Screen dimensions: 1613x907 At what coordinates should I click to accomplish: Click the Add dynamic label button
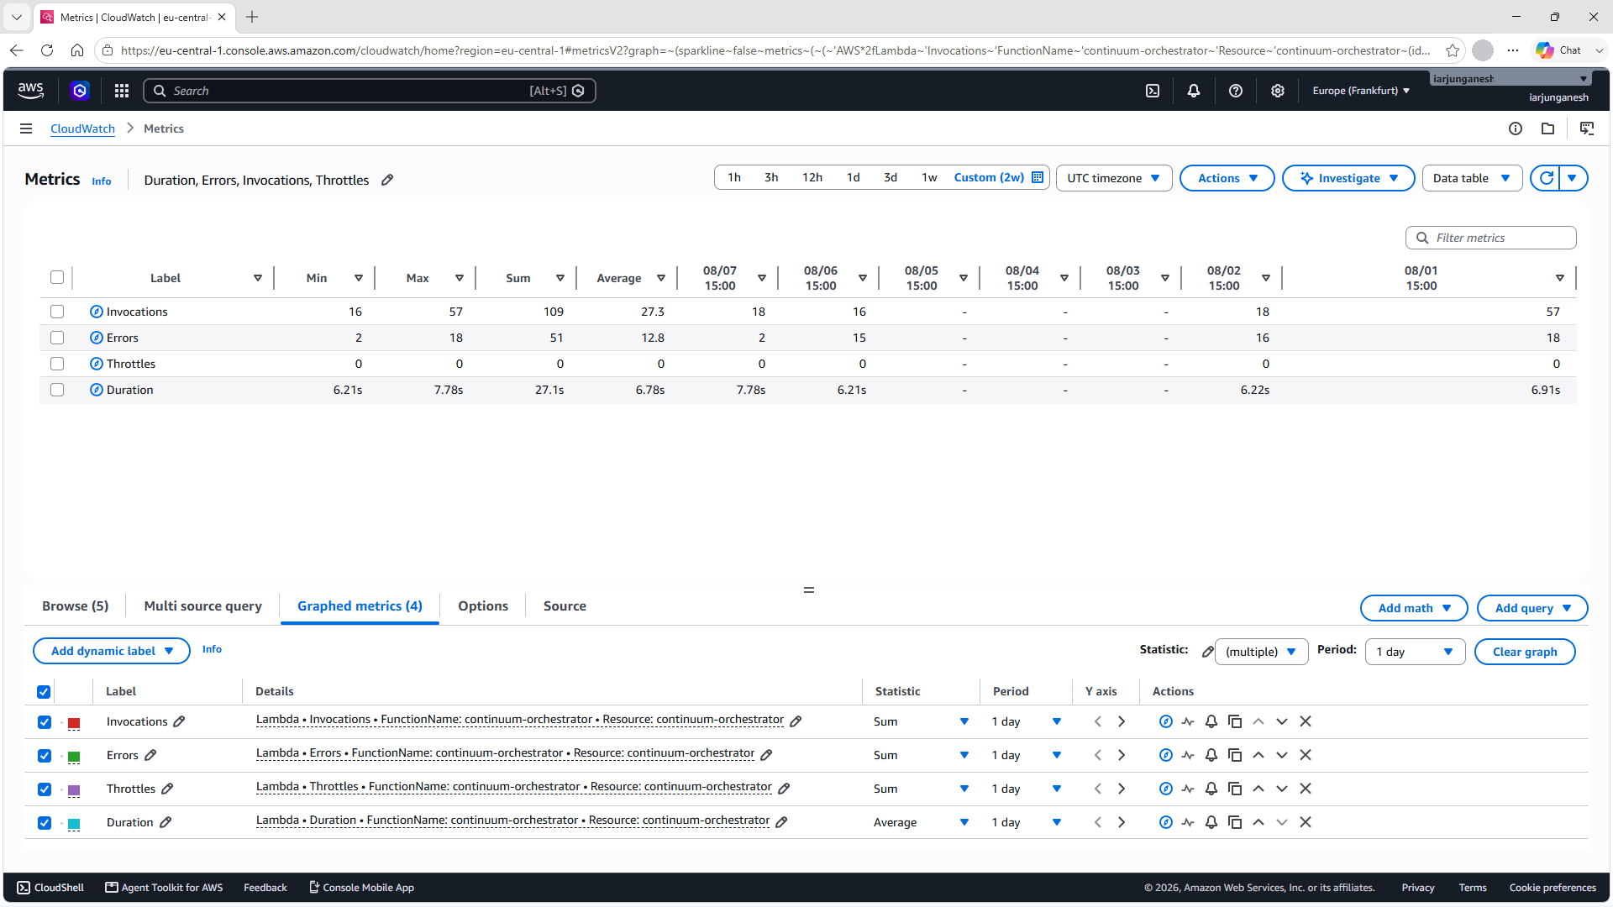pos(112,651)
